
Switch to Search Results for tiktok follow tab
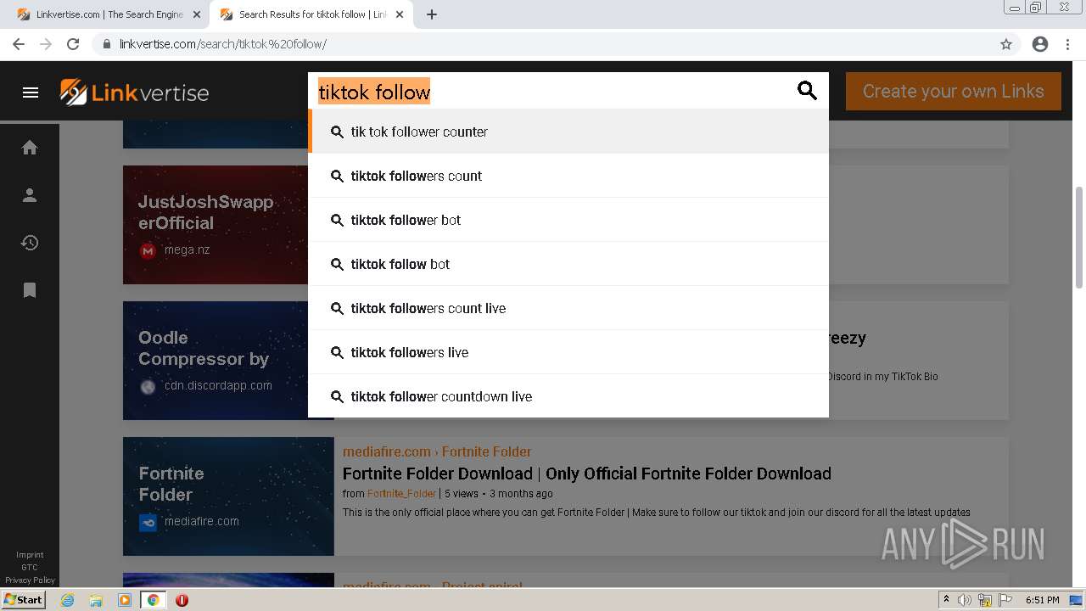[312, 14]
